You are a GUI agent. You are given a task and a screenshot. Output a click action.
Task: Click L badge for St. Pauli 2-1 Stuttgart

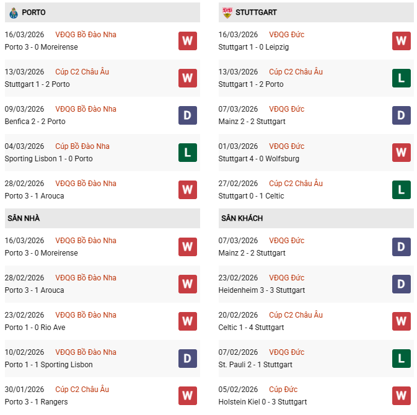click(402, 359)
